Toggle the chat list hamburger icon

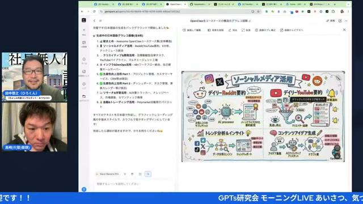(100, 21)
